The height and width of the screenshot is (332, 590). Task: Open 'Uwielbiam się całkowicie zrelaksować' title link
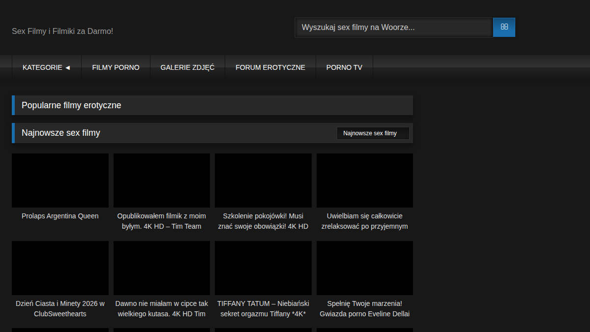pos(365,221)
